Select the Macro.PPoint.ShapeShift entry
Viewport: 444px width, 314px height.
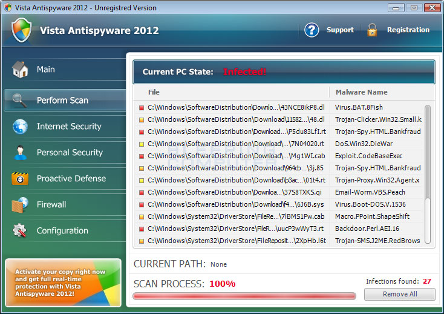tap(373, 216)
